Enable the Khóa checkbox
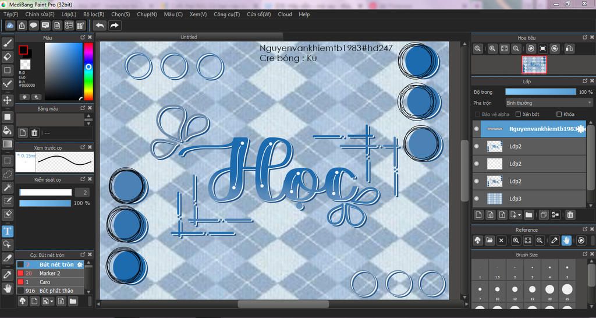Viewport: 596px width, 318px height. click(x=559, y=114)
